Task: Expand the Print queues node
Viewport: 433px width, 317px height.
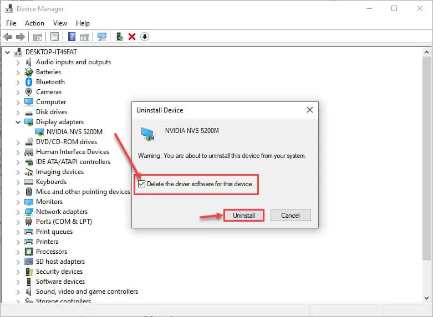Action: point(18,232)
